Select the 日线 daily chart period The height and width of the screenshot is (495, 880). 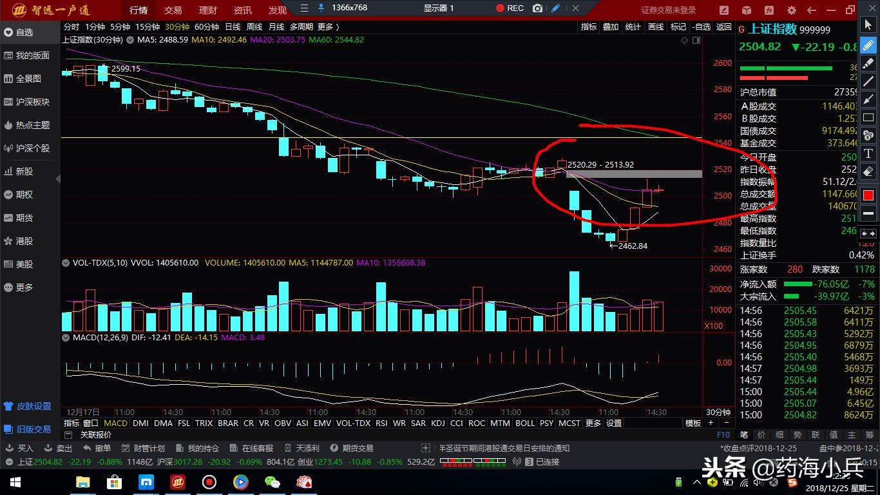coord(233,27)
